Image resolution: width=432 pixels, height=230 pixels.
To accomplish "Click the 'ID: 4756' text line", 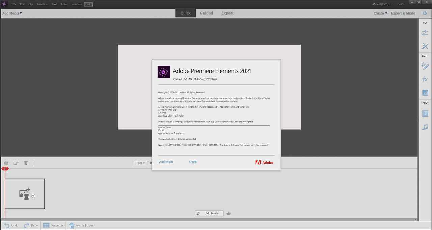I will tap(162, 113).
